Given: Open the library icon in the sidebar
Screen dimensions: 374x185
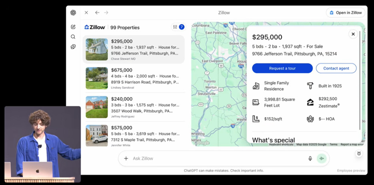Looking at the screenshot, I should click(73, 47).
